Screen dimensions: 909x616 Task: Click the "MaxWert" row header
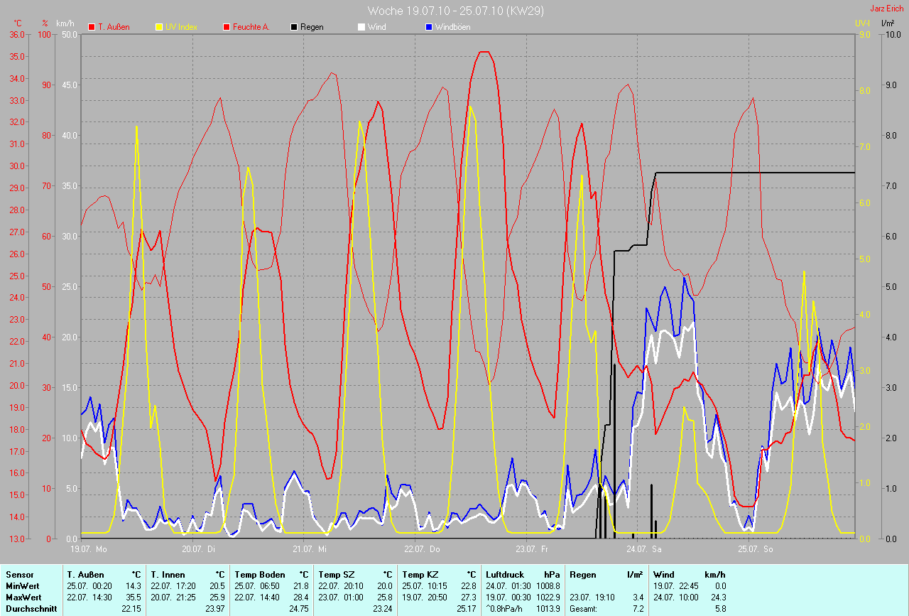click(x=23, y=598)
